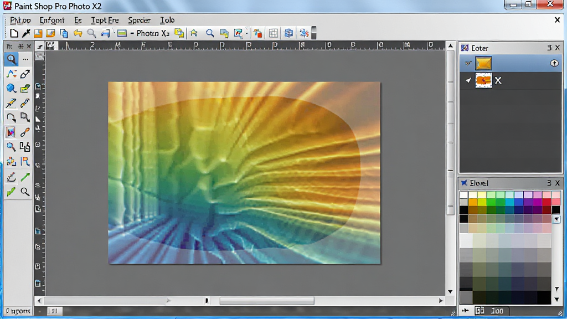Click the three dots button beside Zoom tool

(25, 59)
